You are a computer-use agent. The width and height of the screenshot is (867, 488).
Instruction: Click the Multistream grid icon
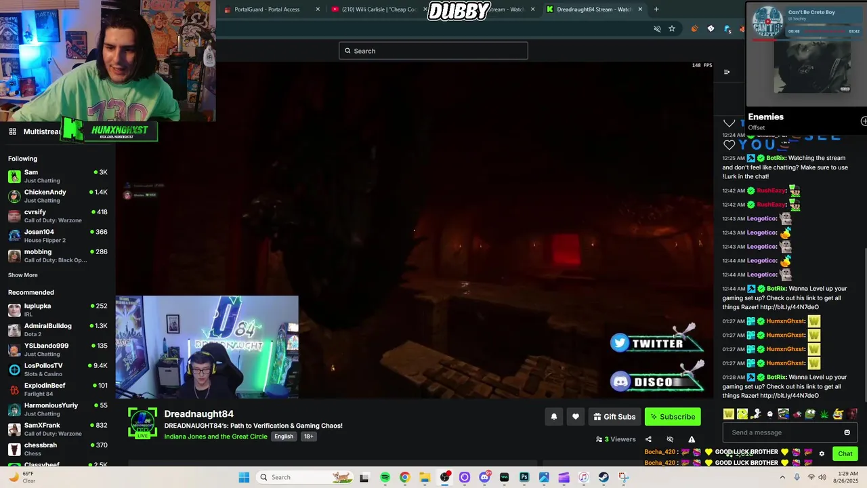click(12, 131)
